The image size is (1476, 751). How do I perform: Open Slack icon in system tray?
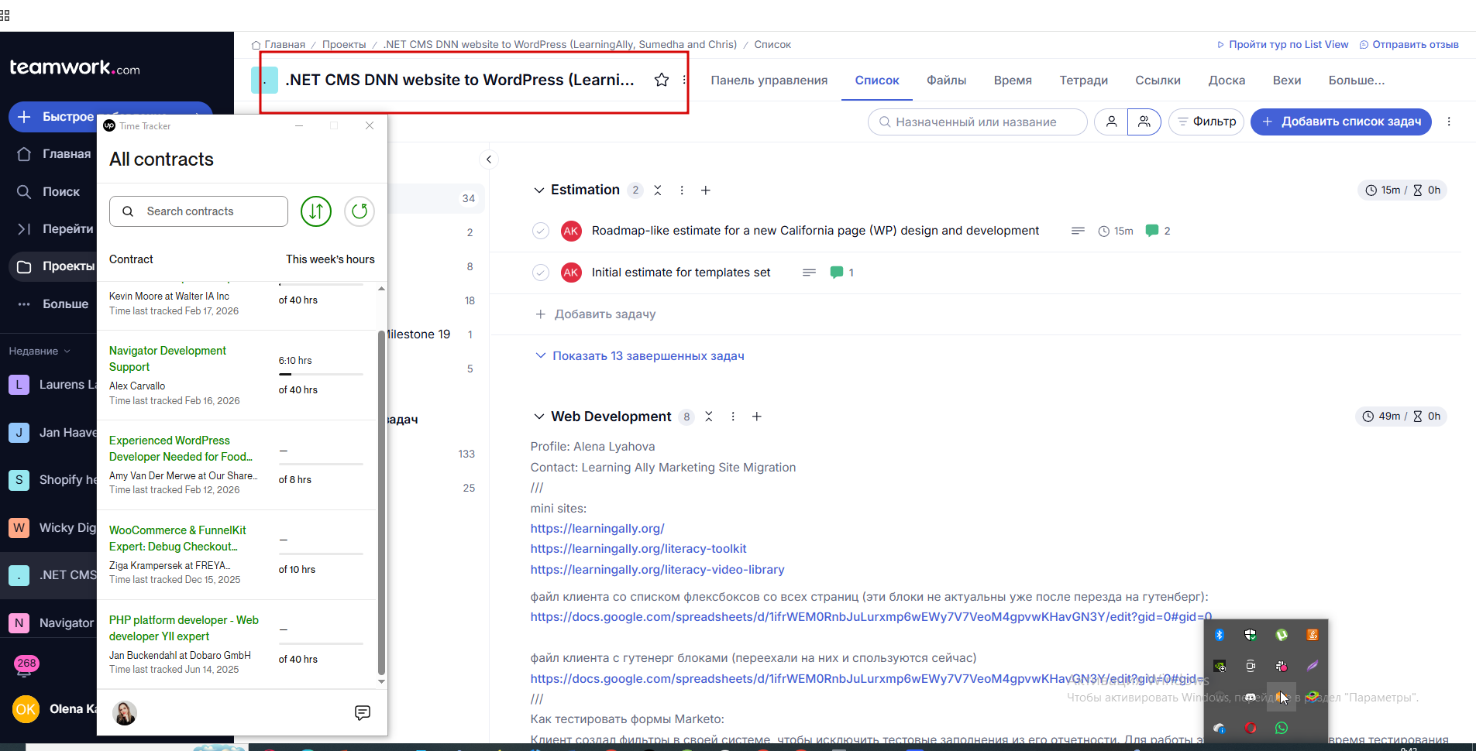pos(1282,666)
